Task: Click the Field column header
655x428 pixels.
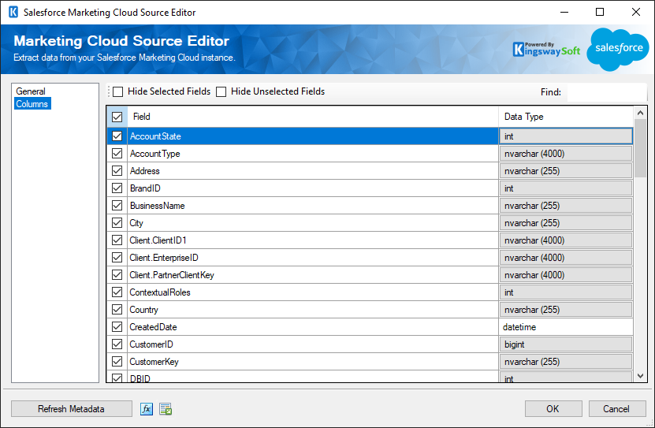Action: [313, 117]
